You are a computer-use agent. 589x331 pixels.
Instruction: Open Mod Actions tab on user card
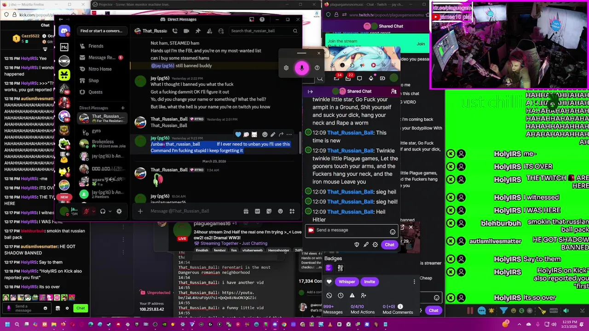point(363,309)
